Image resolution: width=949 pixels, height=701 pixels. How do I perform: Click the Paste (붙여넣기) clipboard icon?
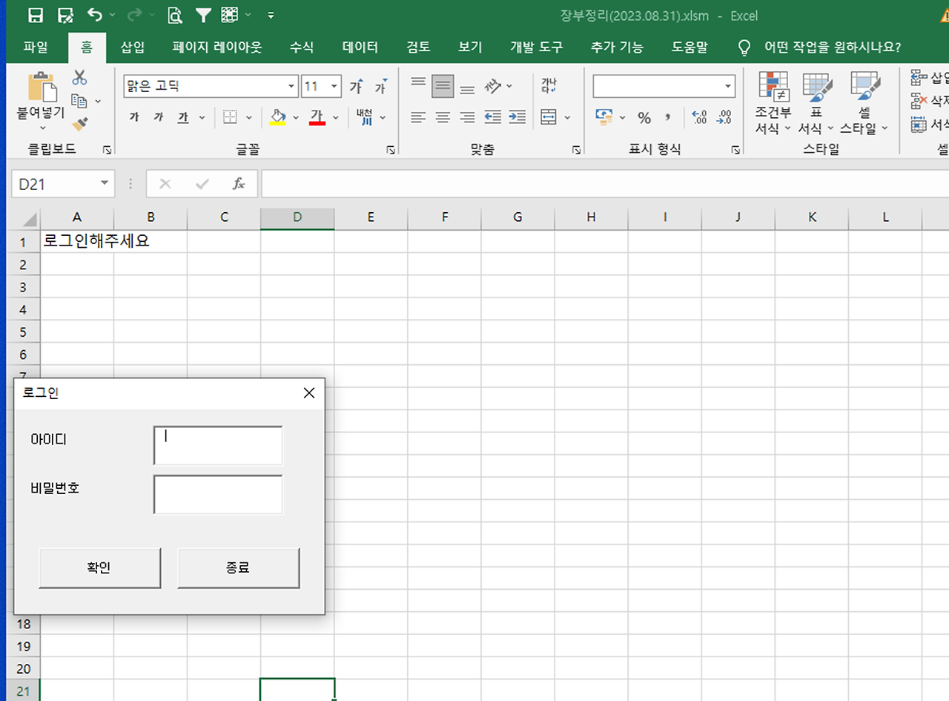[42, 86]
